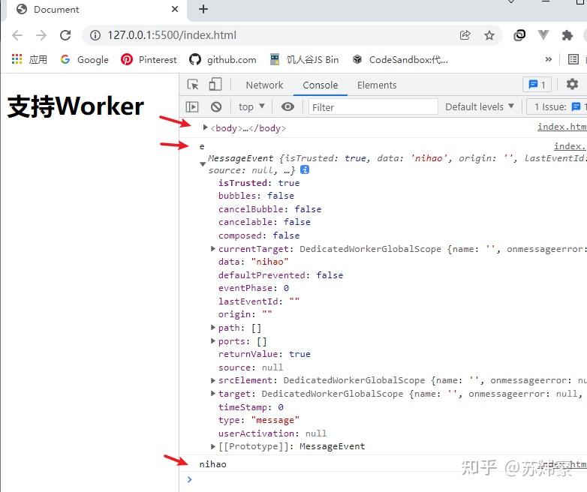Expand the path array property

pyautogui.click(x=212, y=328)
